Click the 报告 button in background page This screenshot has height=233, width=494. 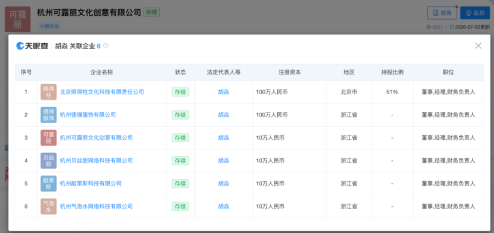click(442, 13)
